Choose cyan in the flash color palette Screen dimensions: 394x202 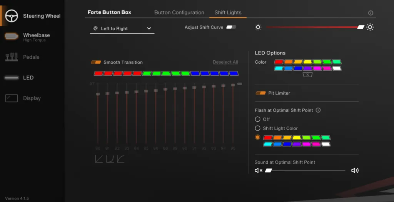(x=268, y=144)
